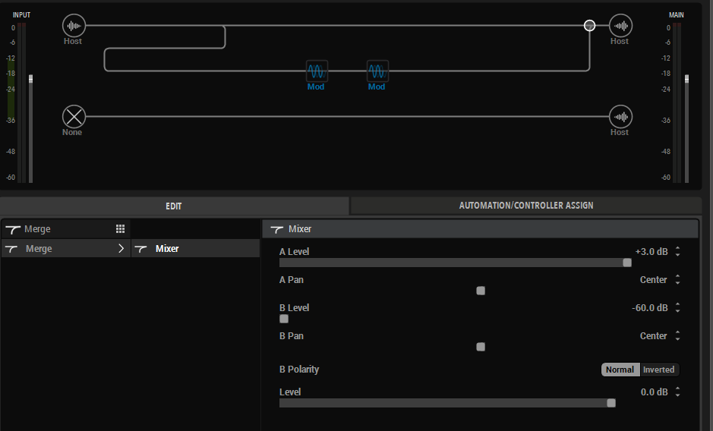Open the Automation/Controller Assign tab
Screen dimensions: 713x431
point(525,206)
